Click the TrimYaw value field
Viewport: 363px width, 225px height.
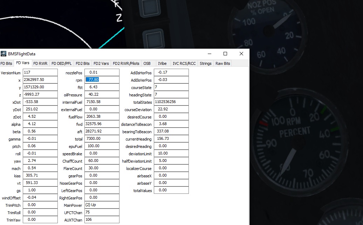point(40,219)
